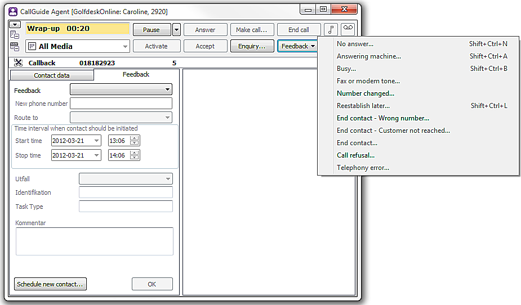Minimize the CallGuide Agent window
Screen dimensions: 521x305
click(x=308, y=9)
